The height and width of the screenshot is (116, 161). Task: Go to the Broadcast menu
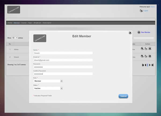tap(37, 23)
